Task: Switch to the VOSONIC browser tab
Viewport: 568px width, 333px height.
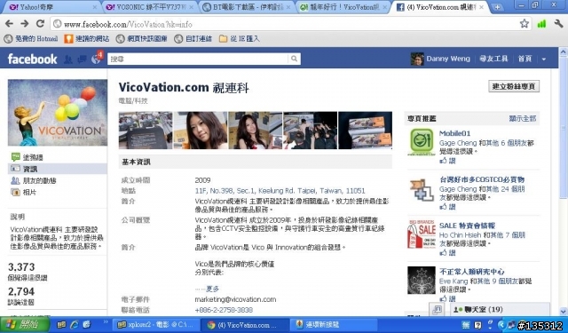Action: [150, 7]
